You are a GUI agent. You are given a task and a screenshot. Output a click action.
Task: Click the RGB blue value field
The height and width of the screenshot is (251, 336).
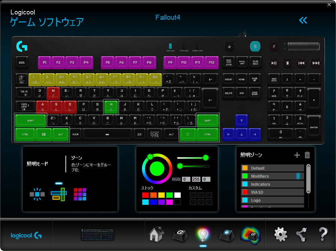206,179
